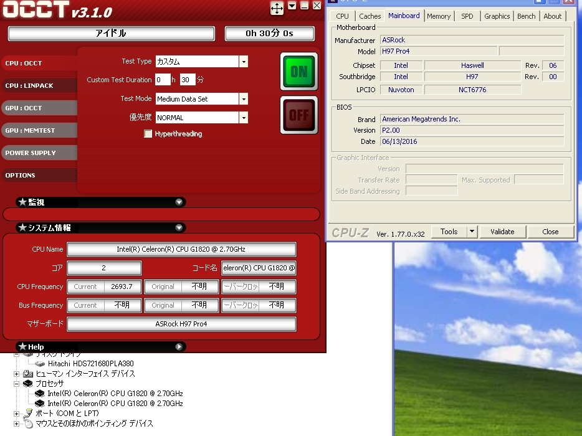The image size is (582, 436).
Task: Select the first Celeron G1820 processor entry
Action: tap(115, 393)
